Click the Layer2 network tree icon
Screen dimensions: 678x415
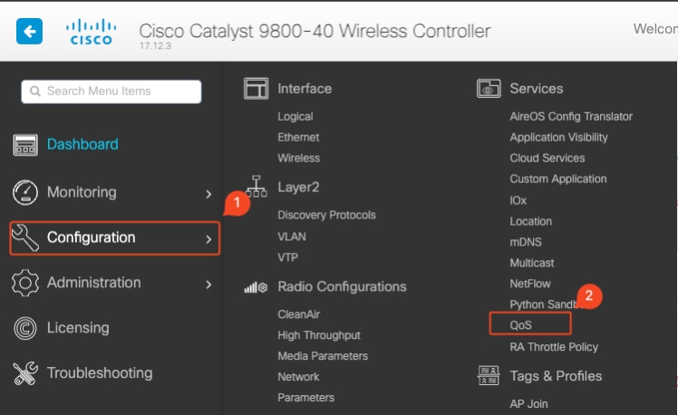tap(257, 187)
